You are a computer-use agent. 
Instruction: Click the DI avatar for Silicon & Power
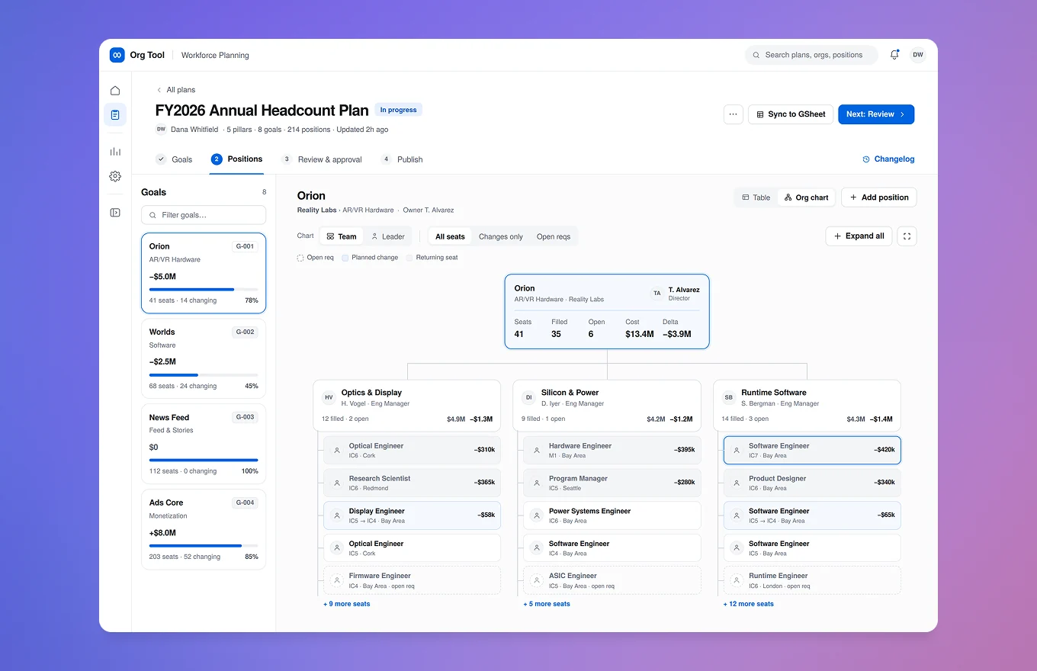528,397
